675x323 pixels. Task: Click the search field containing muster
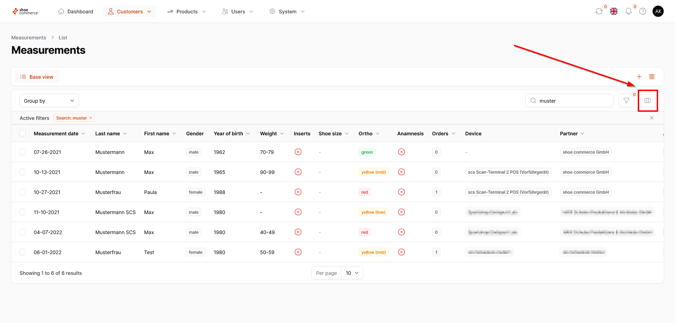(x=569, y=101)
